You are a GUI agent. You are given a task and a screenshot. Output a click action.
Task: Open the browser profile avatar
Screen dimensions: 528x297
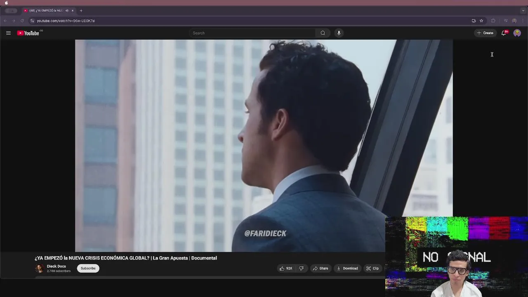tap(514, 21)
